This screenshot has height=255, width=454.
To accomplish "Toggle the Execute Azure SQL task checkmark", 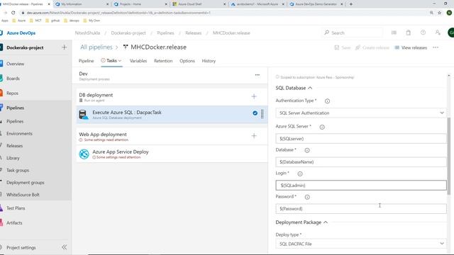I will point(255,113).
